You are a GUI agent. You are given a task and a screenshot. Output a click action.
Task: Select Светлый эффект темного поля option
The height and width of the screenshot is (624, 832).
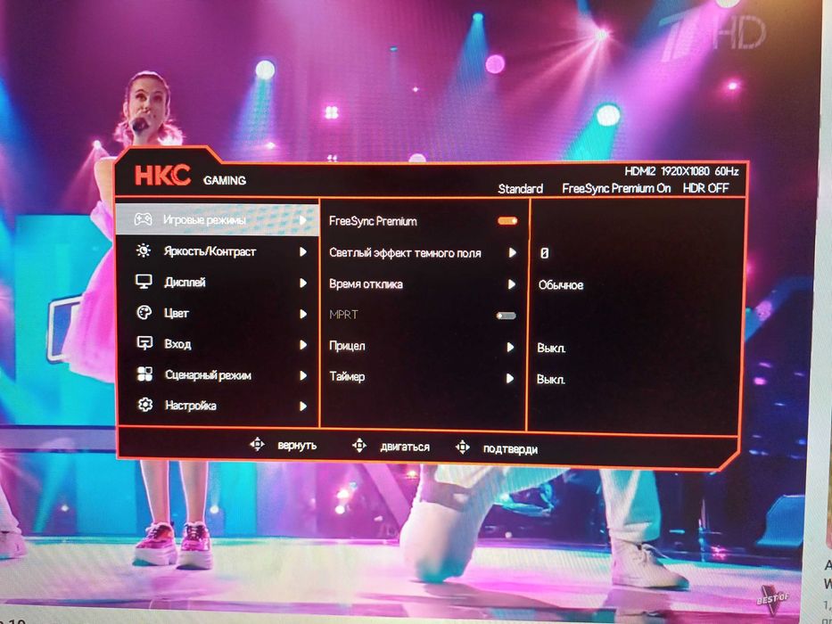click(x=405, y=253)
